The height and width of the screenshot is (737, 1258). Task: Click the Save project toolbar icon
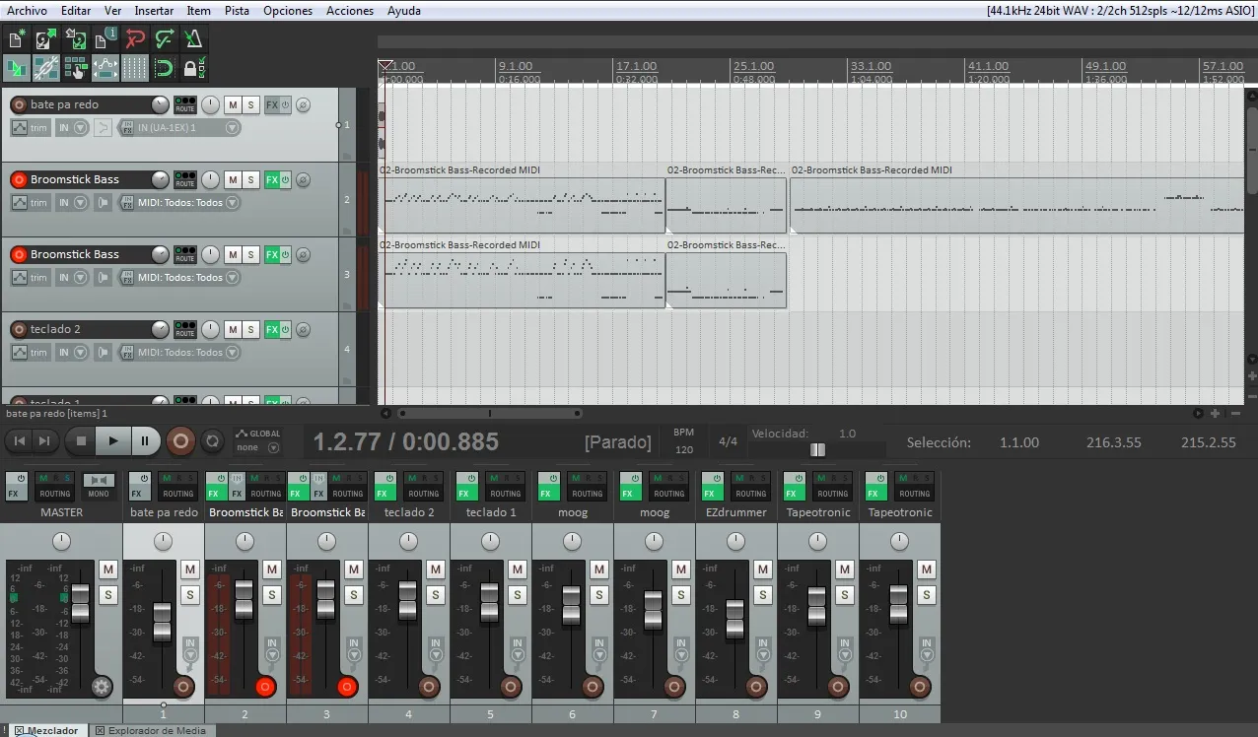[75, 39]
